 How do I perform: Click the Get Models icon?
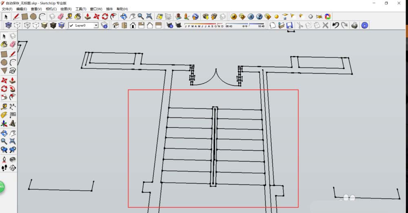(x=206, y=17)
